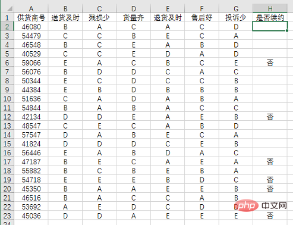Screen dimensions: 293x225
Task: Click the 售后好 header cell
Action: coord(201,18)
